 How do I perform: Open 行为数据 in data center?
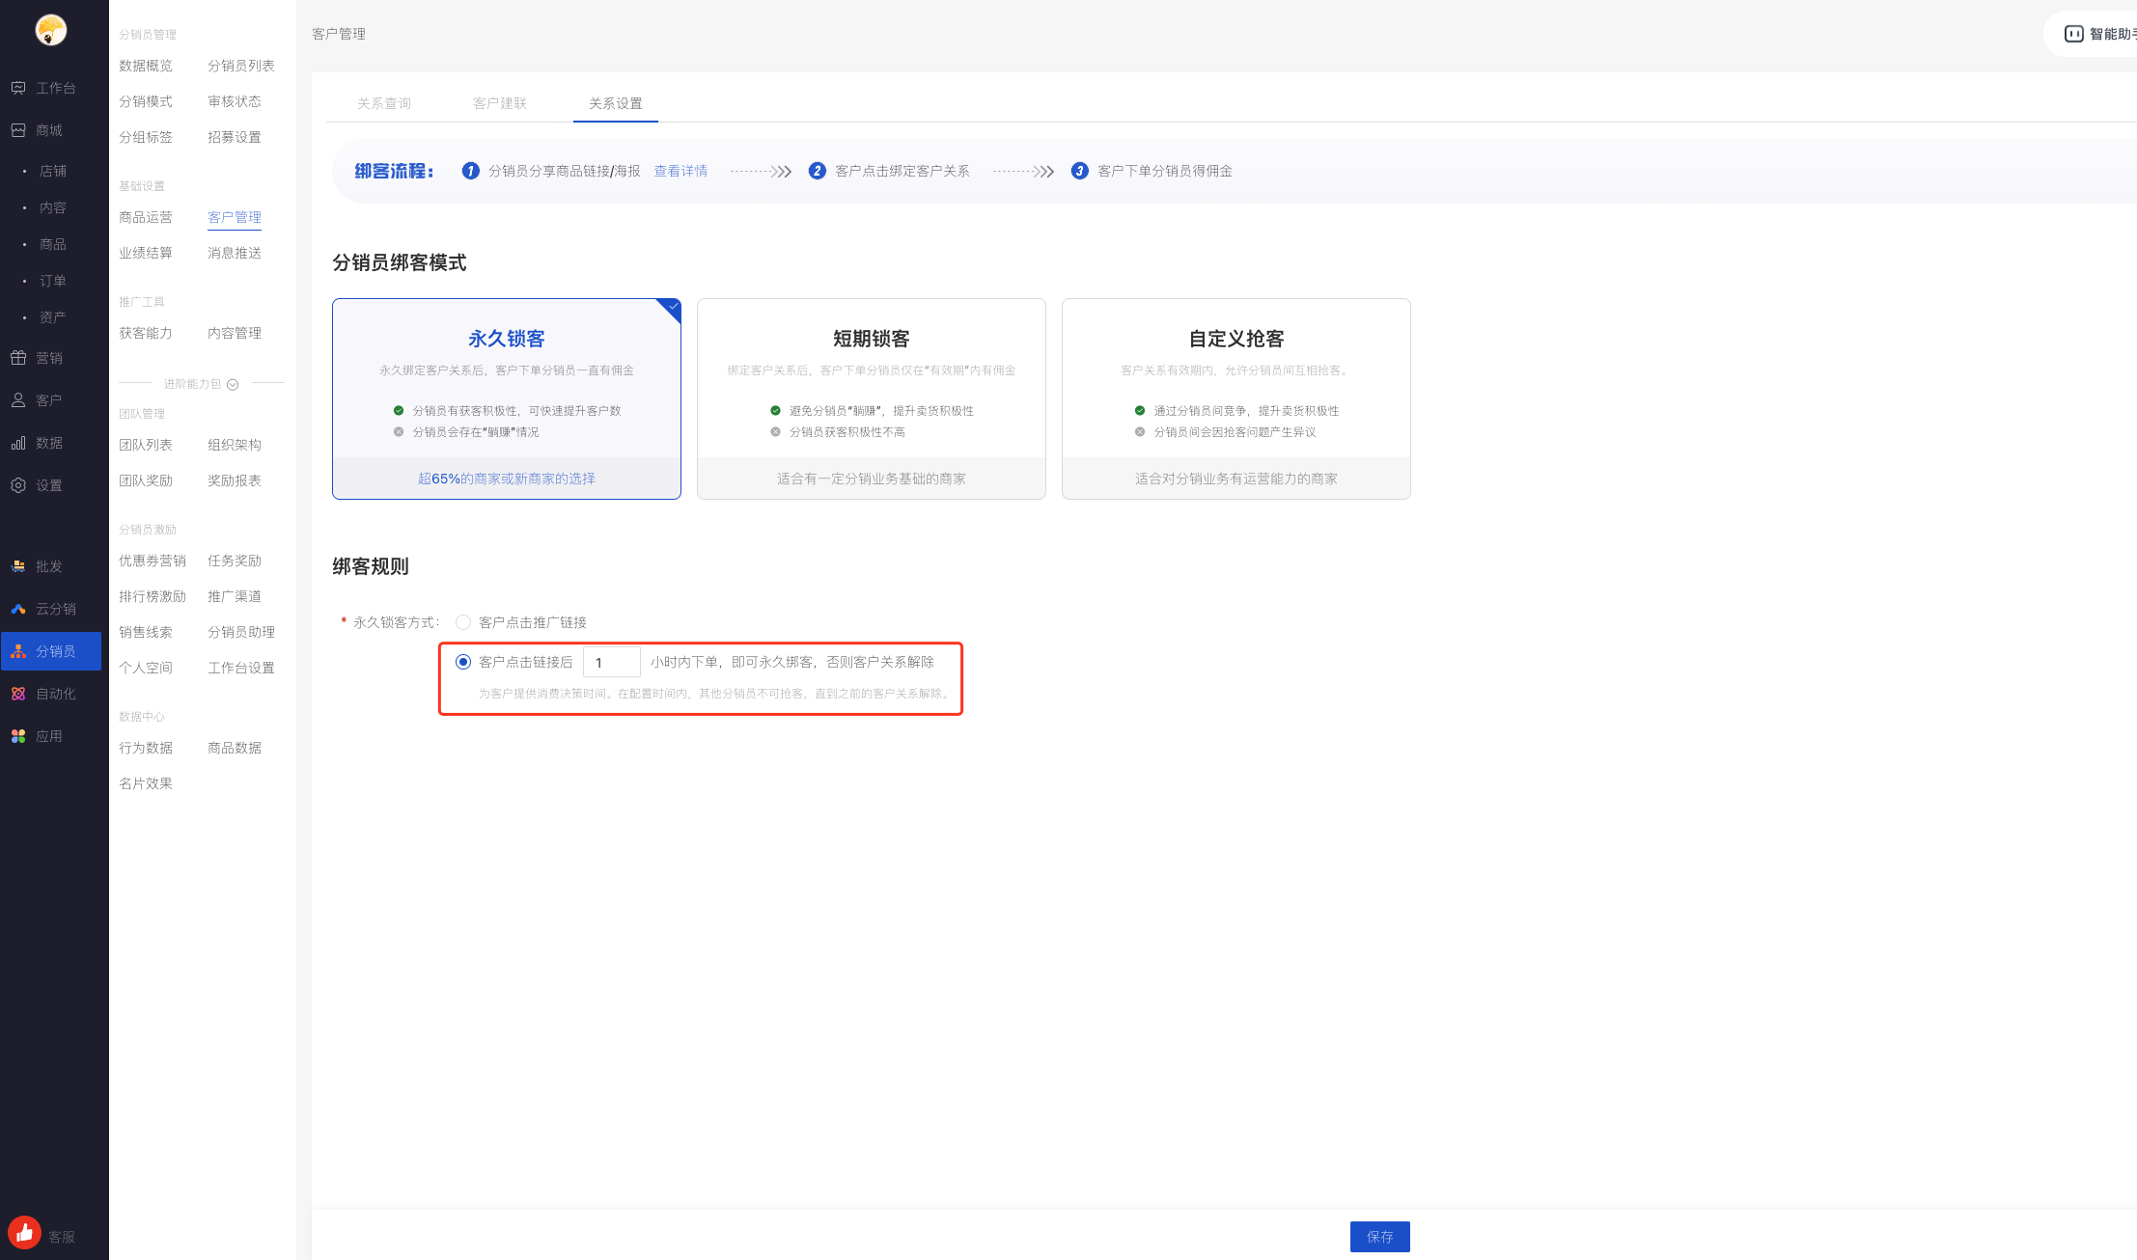click(146, 748)
